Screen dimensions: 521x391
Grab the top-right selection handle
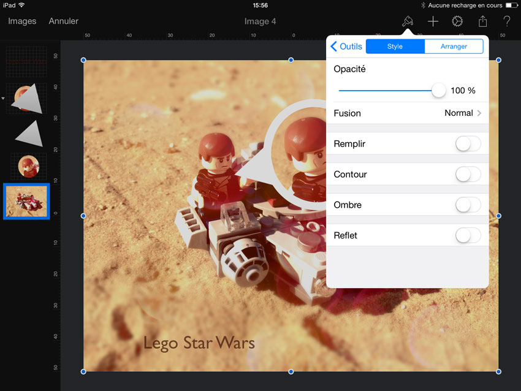(x=498, y=60)
